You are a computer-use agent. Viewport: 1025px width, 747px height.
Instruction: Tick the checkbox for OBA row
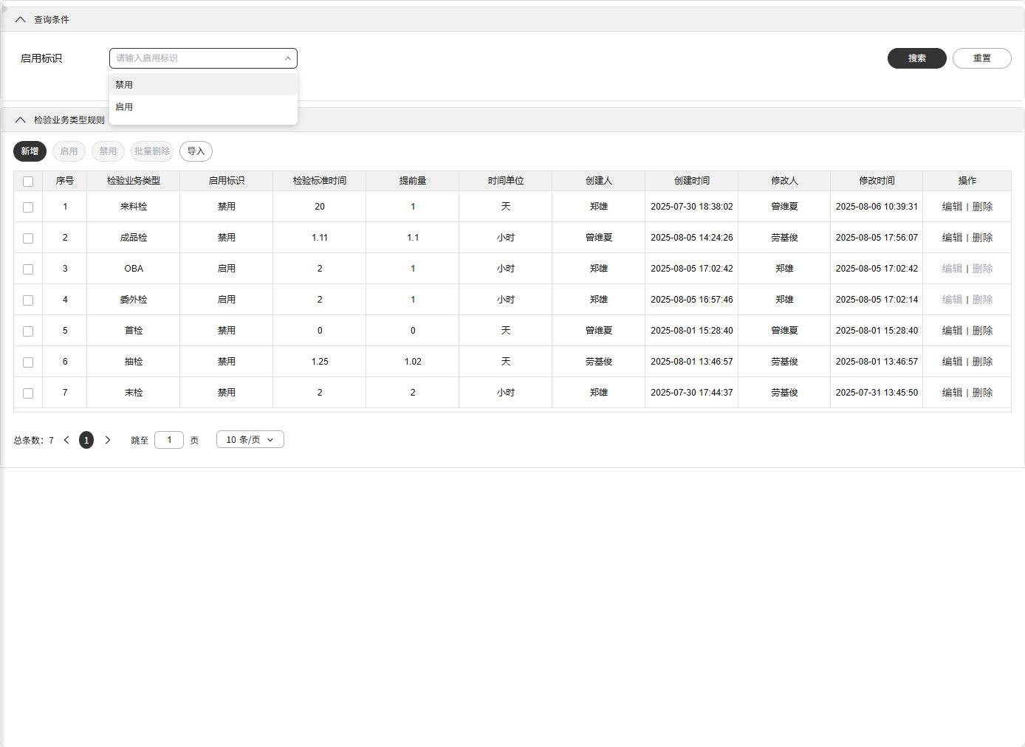coord(28,269)
